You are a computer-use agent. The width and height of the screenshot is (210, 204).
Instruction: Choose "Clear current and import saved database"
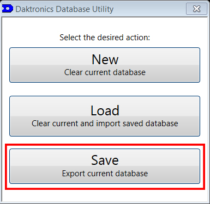(105, 123)
